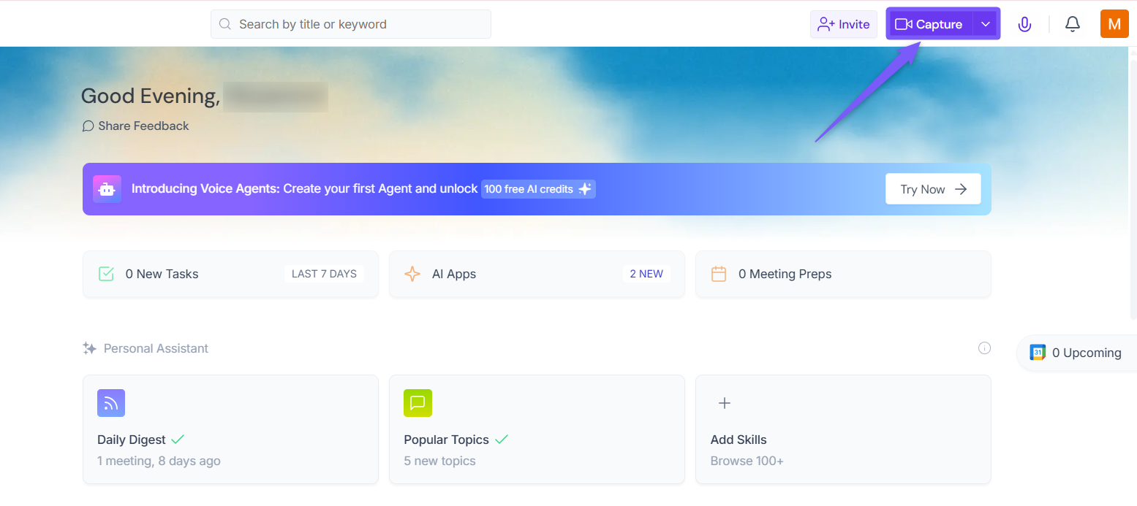Click the 100 free AI credits badge
This screenshot has width=1137, height=506.
538,189
